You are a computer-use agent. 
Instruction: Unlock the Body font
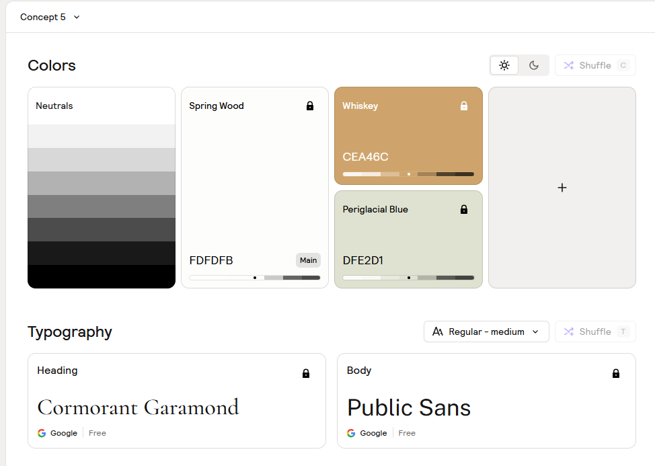616,373
